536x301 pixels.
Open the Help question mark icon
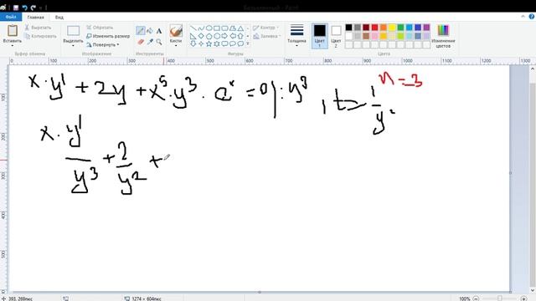(532, 17)
